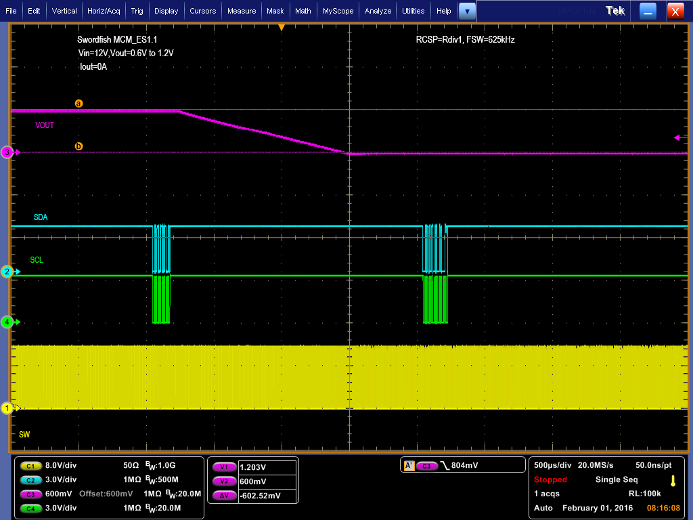The height and width of the screenshot is (520, 693).
Task: Open the Math menu
Action: coord(303,11)
